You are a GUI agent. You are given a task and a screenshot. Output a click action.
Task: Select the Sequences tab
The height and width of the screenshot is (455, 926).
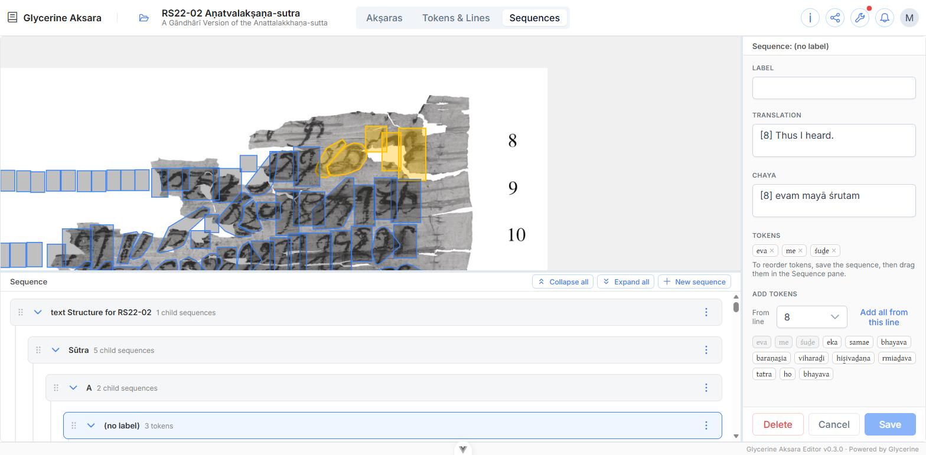tap(534, 18)
